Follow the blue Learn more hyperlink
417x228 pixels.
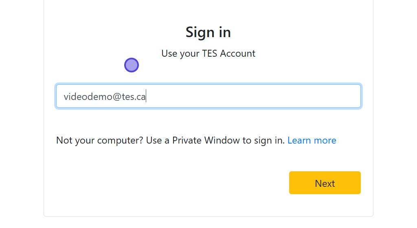pyautogui.click(x=312, y=140)
